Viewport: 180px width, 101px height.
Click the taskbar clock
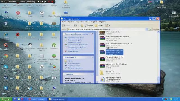pos(176,99)
